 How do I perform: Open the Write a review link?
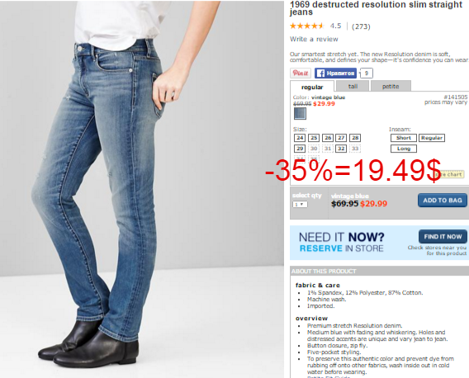pos(314,39)
